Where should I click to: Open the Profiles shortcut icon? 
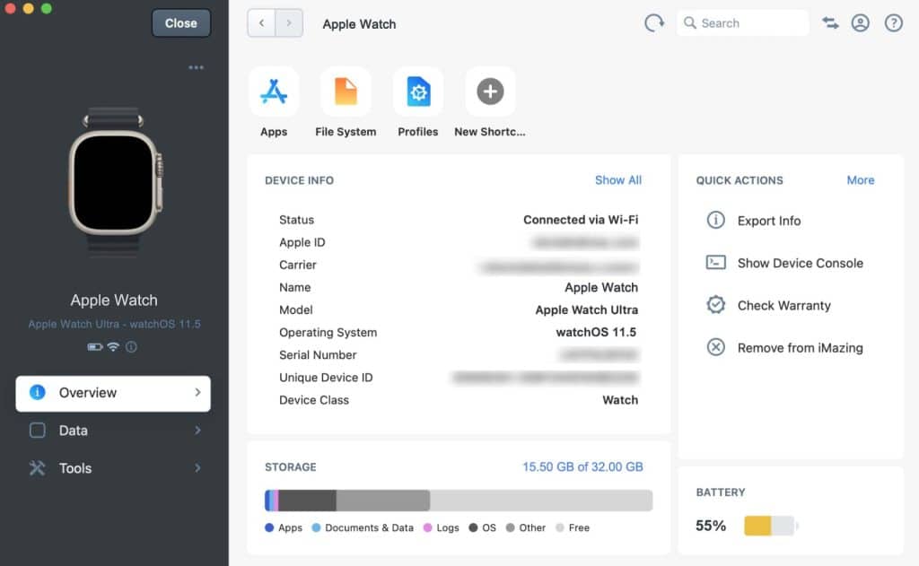click(x=418, y=91)
